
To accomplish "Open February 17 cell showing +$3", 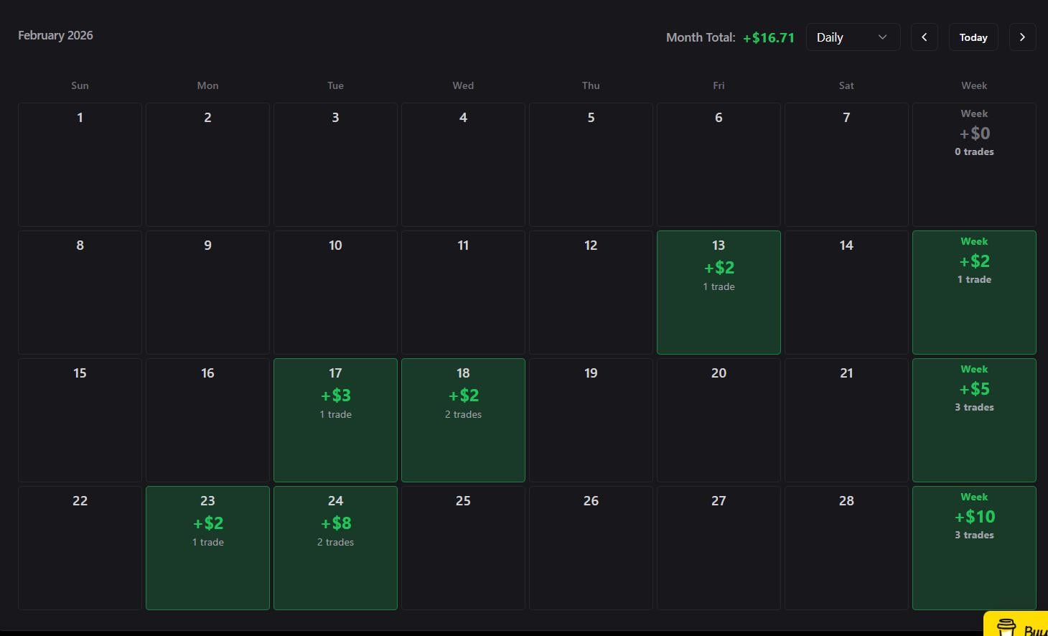I will point(335,420).
